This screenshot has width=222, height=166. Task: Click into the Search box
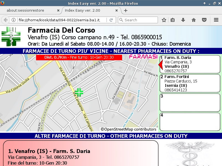pos(140,20)
